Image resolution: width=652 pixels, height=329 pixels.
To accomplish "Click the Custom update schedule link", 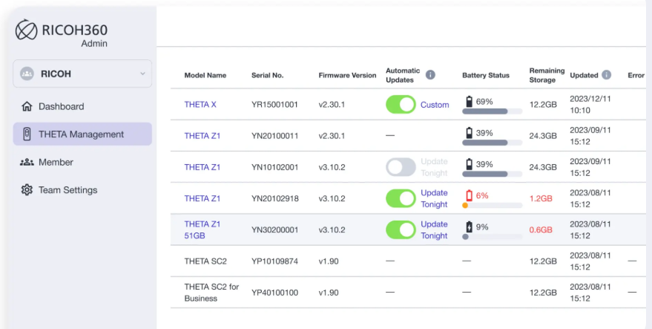I will [435, 105].
